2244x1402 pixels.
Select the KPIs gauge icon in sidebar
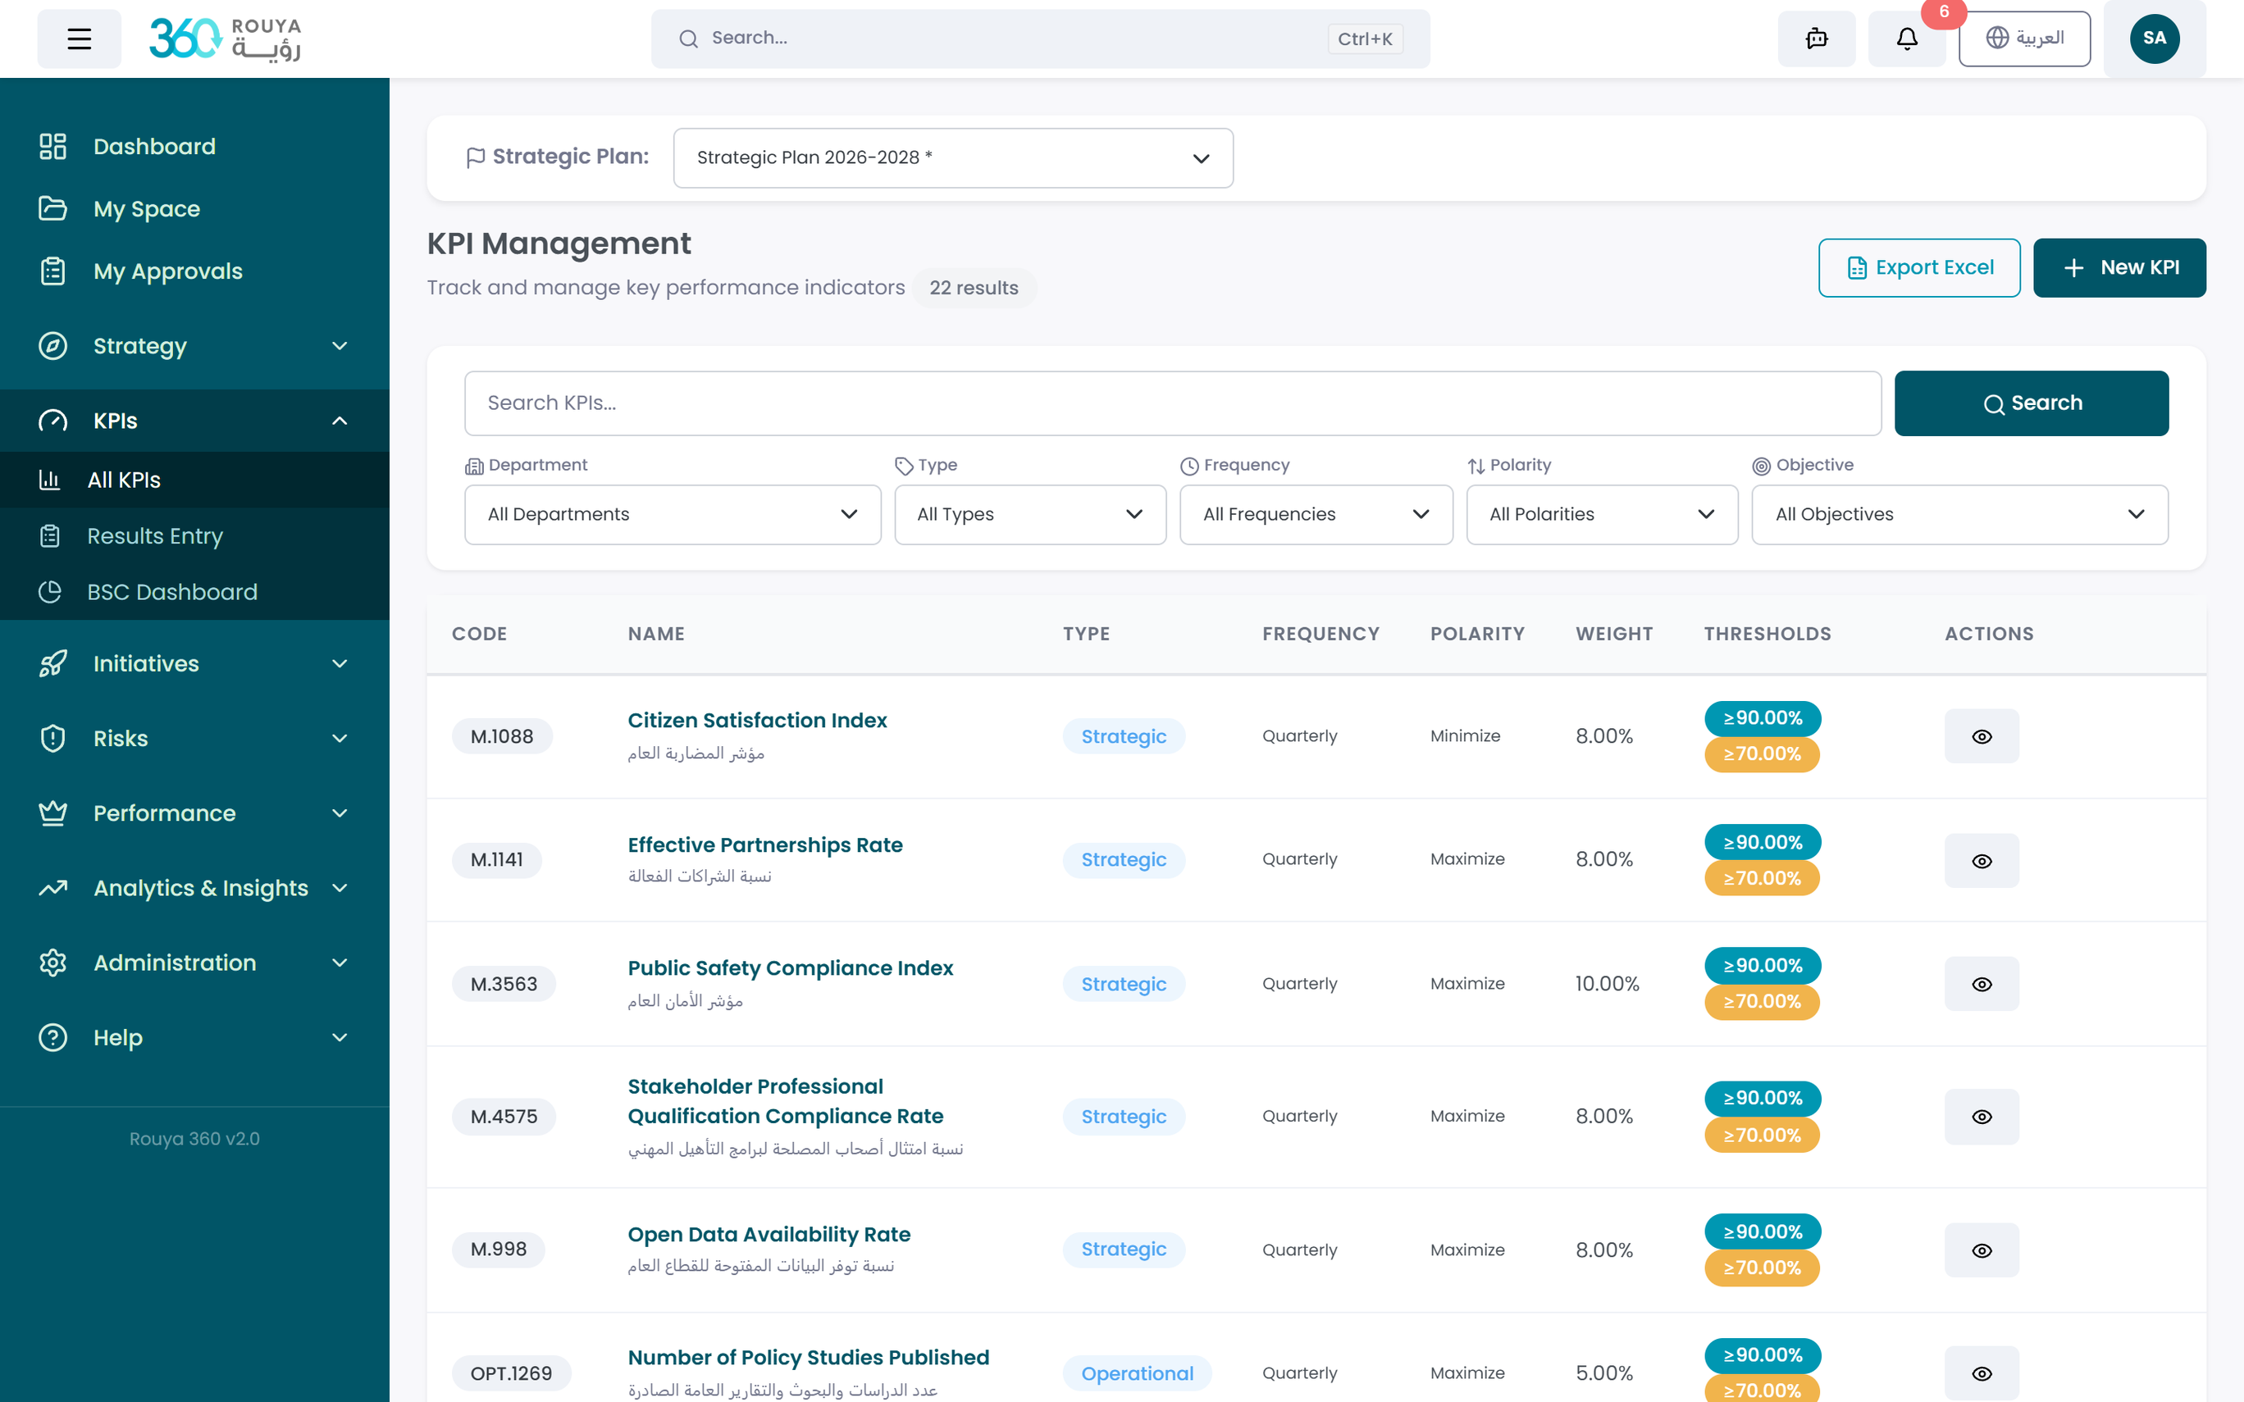(52, 420)
